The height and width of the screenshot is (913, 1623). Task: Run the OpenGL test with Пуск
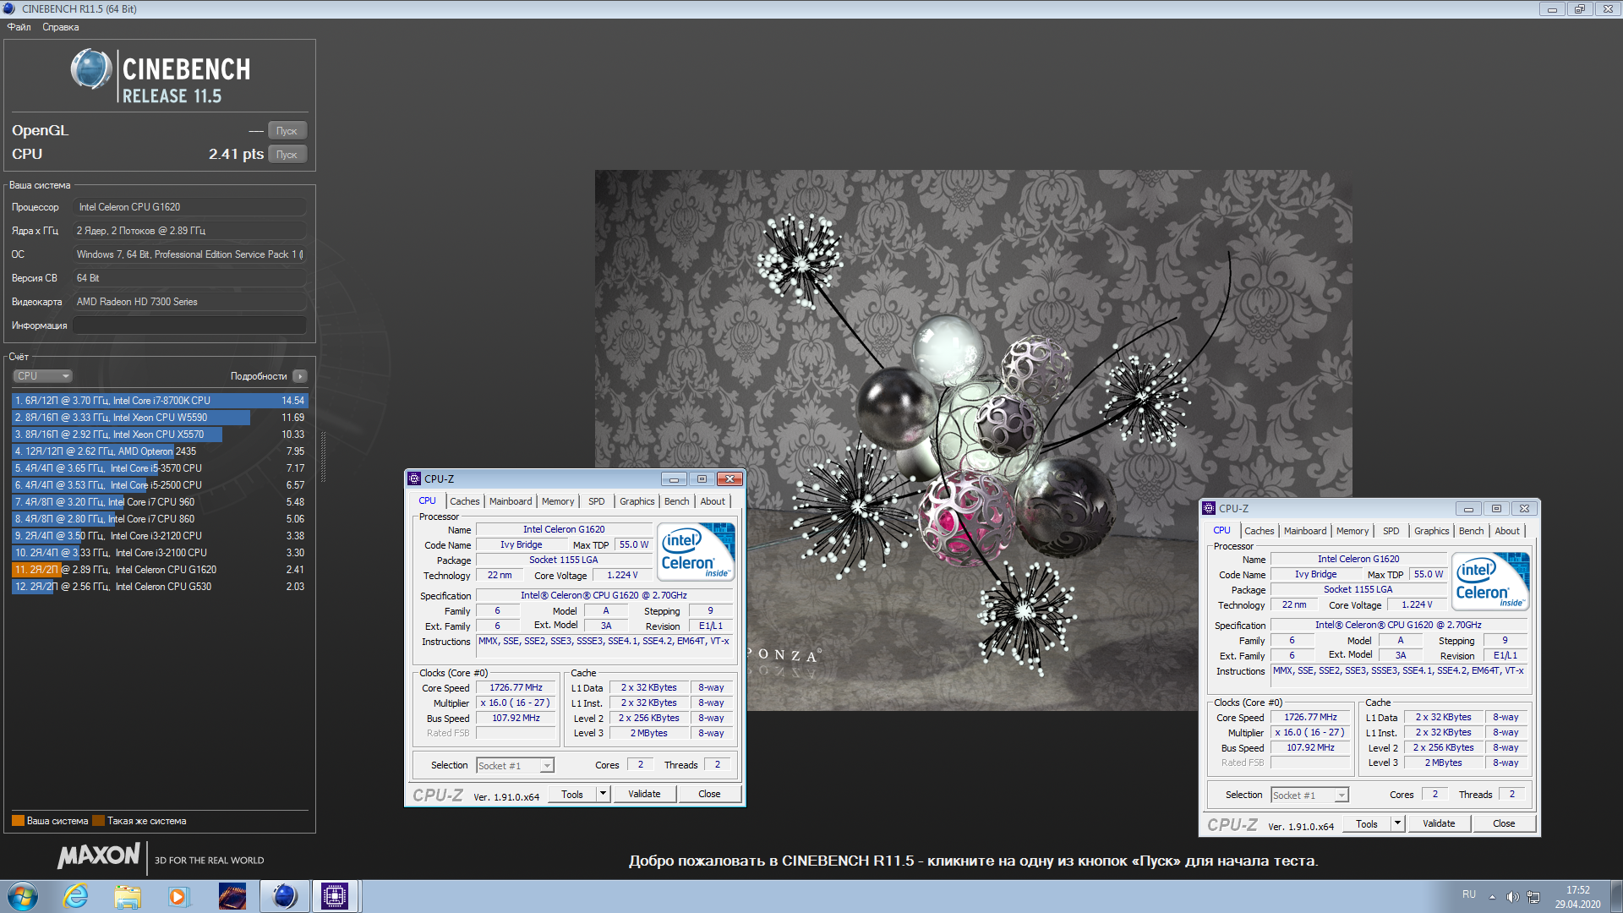(x=287, y=130)
